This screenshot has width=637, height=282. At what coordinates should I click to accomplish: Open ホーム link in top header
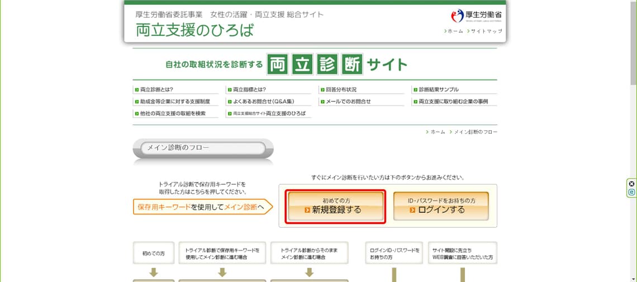pos(455,31)
